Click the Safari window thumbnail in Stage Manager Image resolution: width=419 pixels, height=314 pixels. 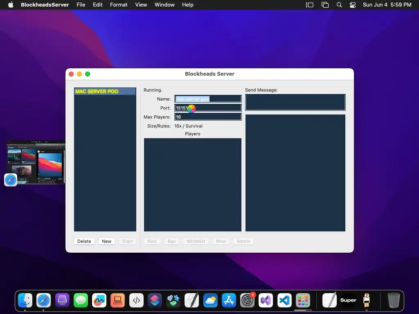pos(36,162)
